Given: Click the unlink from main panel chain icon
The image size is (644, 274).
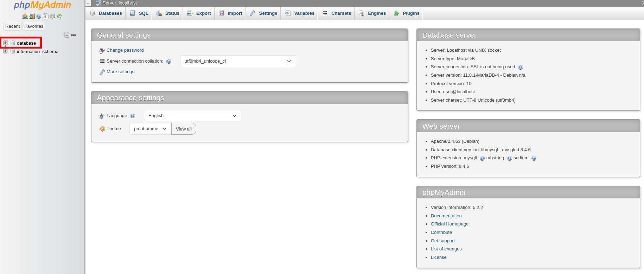Looking at the screenshot, I should pos(74,35).
